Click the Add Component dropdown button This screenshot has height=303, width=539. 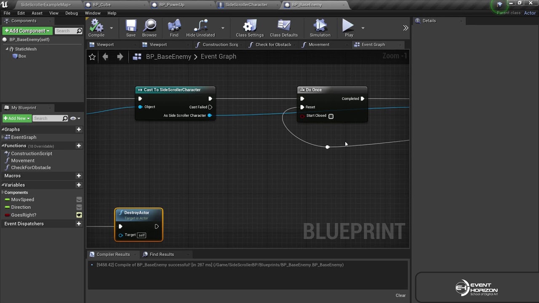click(x=27, y=31)
